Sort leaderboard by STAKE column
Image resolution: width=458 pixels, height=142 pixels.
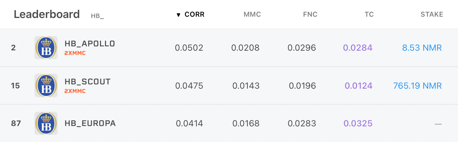(432, 14)
